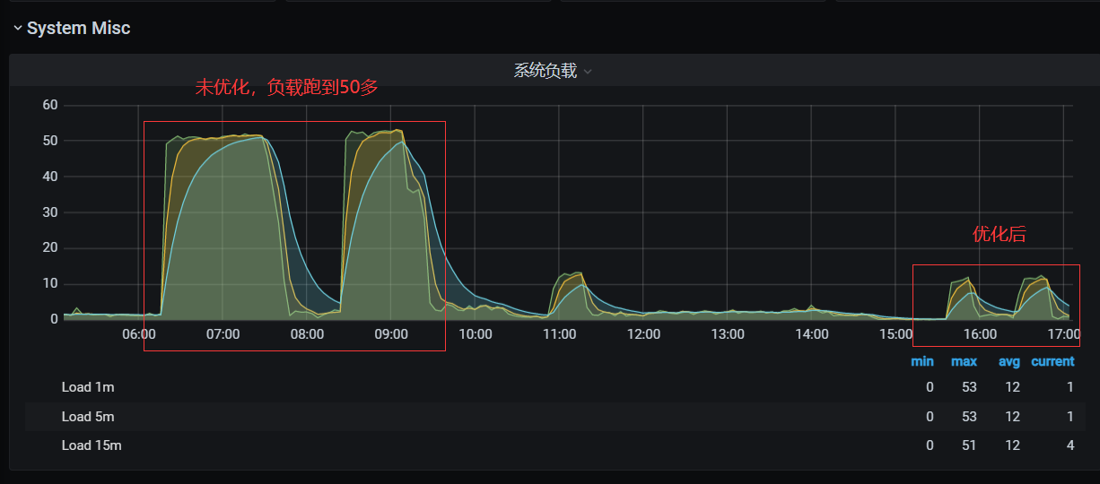Sort legend by current column
Image resolution: width=1100 pixels, height=484 pixels.
click(1052, 361)
